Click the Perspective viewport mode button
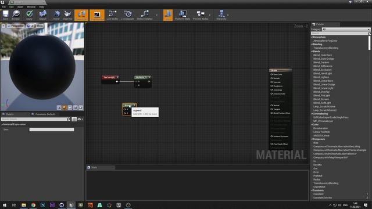Viewport: 372px width, 209px height. [x=16, y=26]
